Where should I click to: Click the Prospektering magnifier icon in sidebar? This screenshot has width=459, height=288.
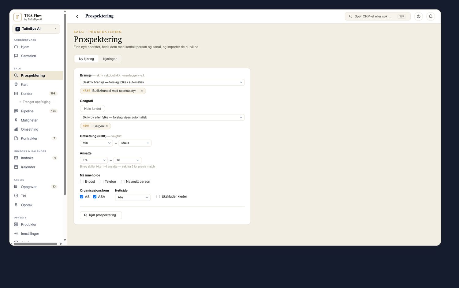pyautogui.click(x=16, y=75)
